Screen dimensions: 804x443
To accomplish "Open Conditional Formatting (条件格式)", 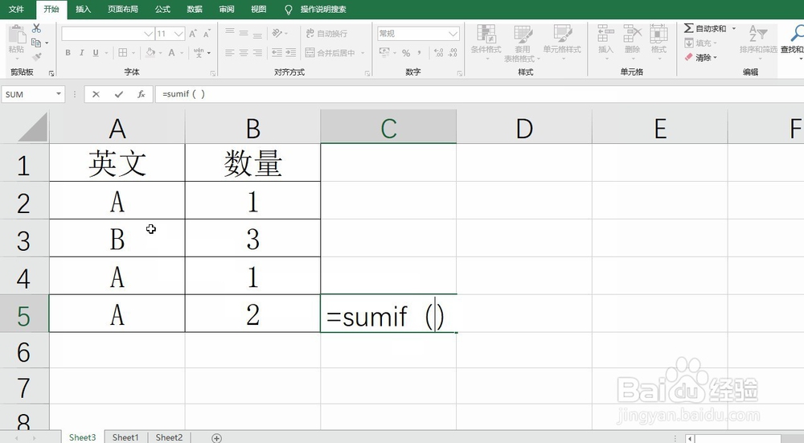I will (x=486, y=42).
